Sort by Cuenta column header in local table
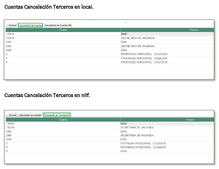 [63, 30]
